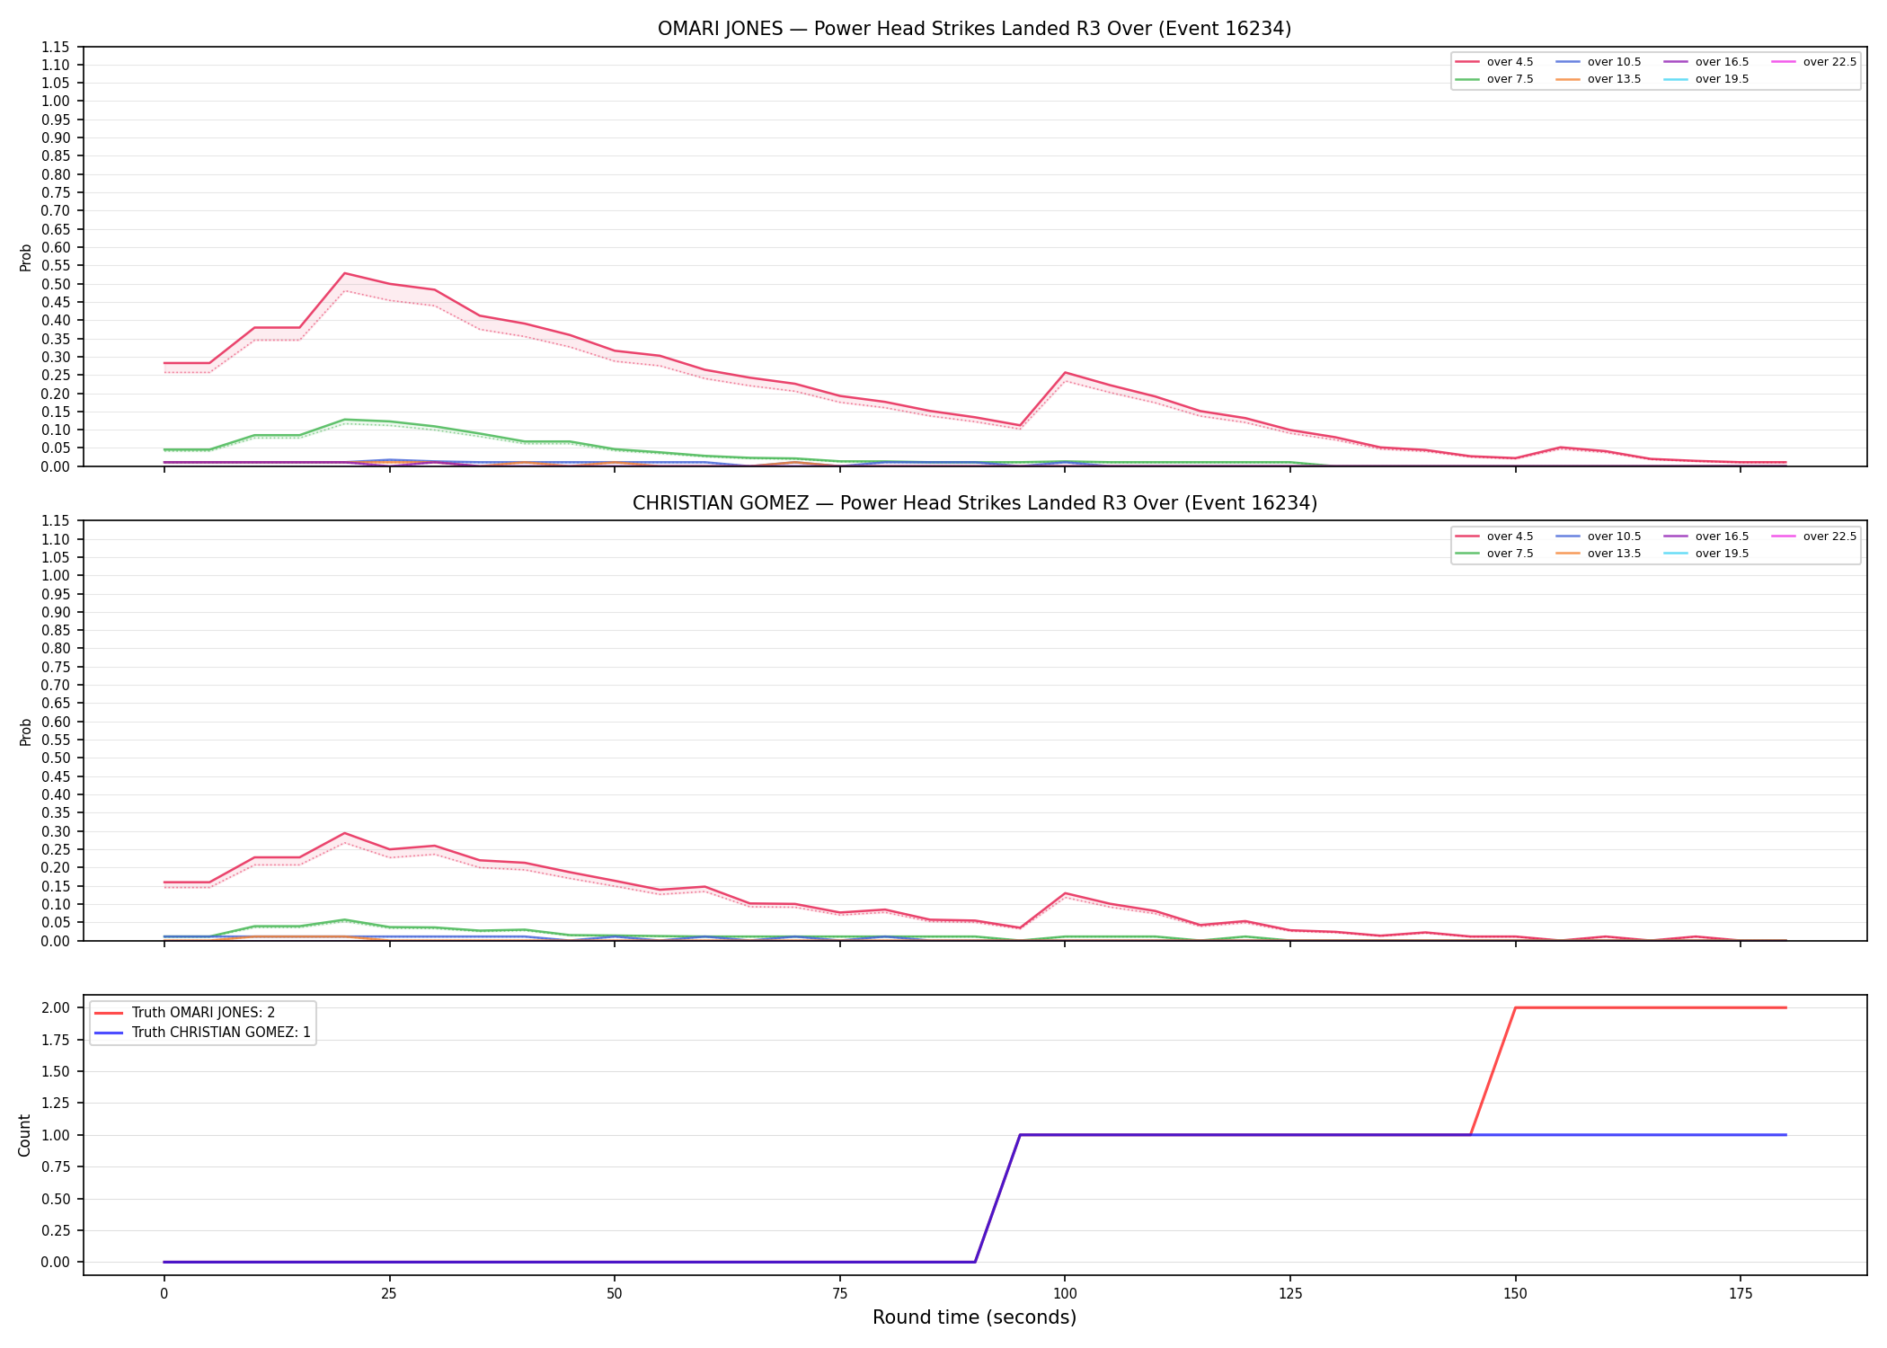Click 'over 19.5' legend entry in top chart
Viewport: 1887px width, 1348px height.
tap(1705, 79)
